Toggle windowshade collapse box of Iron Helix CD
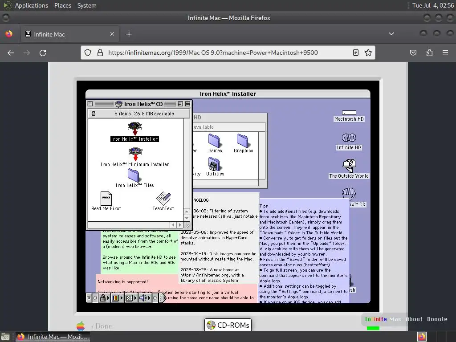456x342 pixels. [187, 104]
